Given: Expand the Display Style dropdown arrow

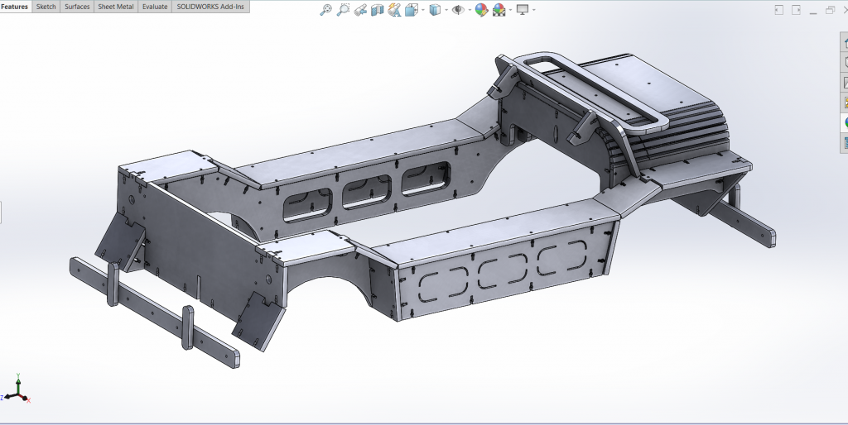Looking at the screenshot, I should [446, 10].
